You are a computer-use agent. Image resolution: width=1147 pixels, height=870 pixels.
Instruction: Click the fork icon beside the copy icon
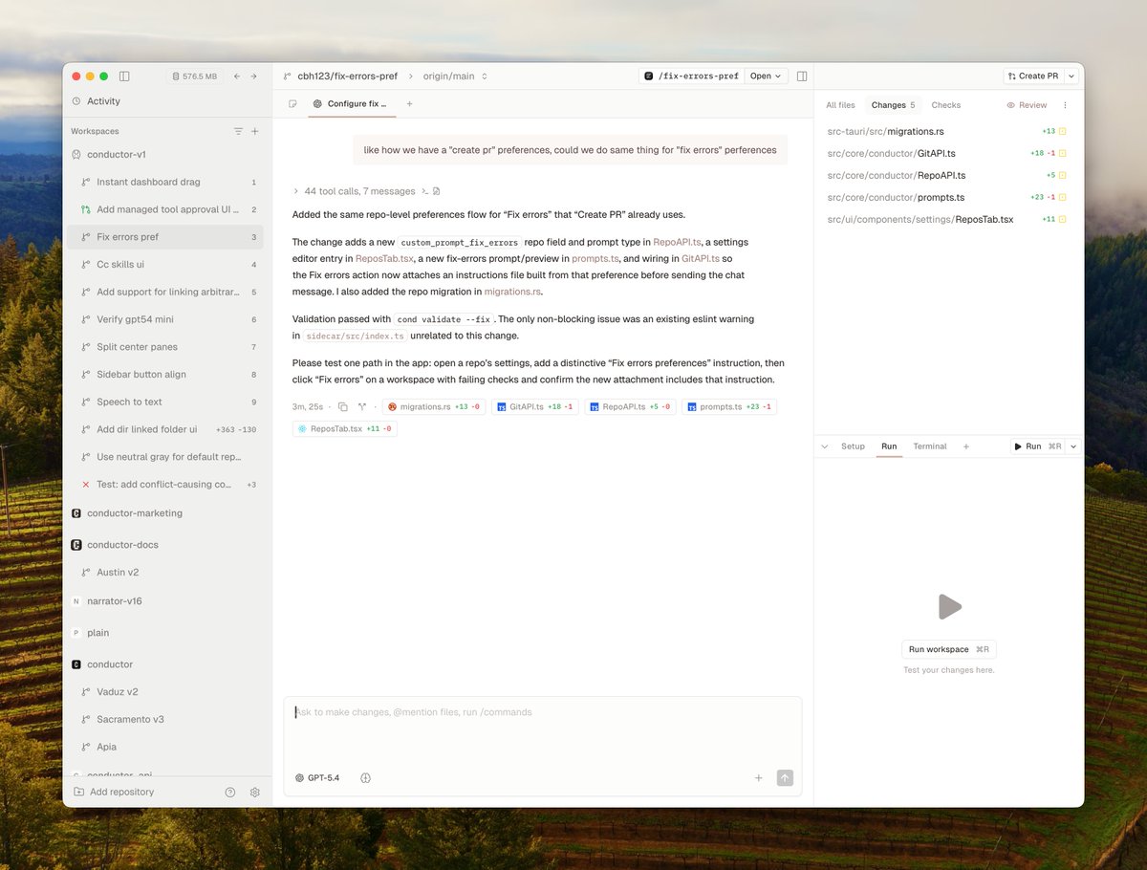click(x=362, y=407)
